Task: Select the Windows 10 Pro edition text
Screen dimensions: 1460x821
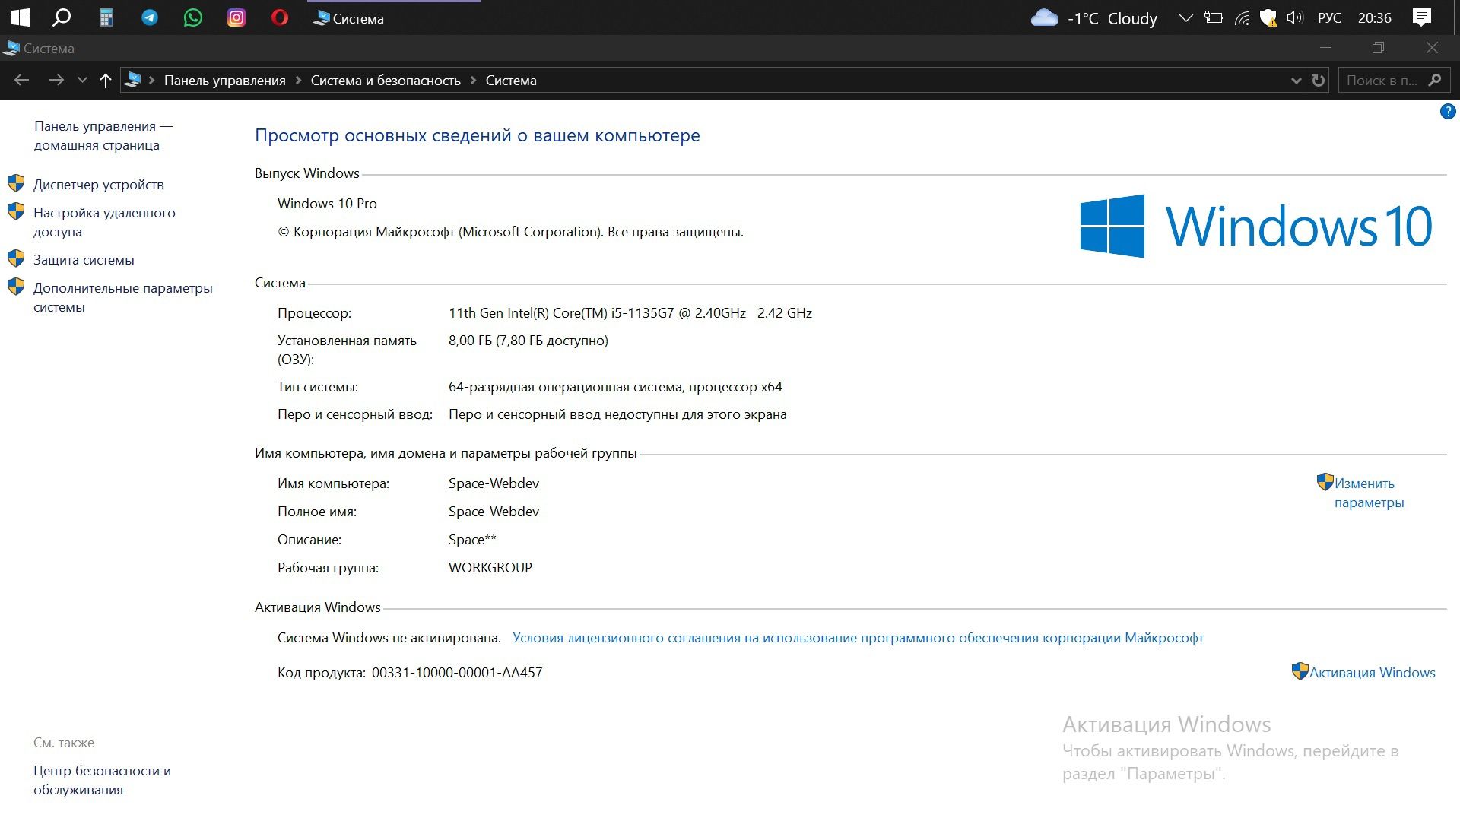Action: click(327, 204)
